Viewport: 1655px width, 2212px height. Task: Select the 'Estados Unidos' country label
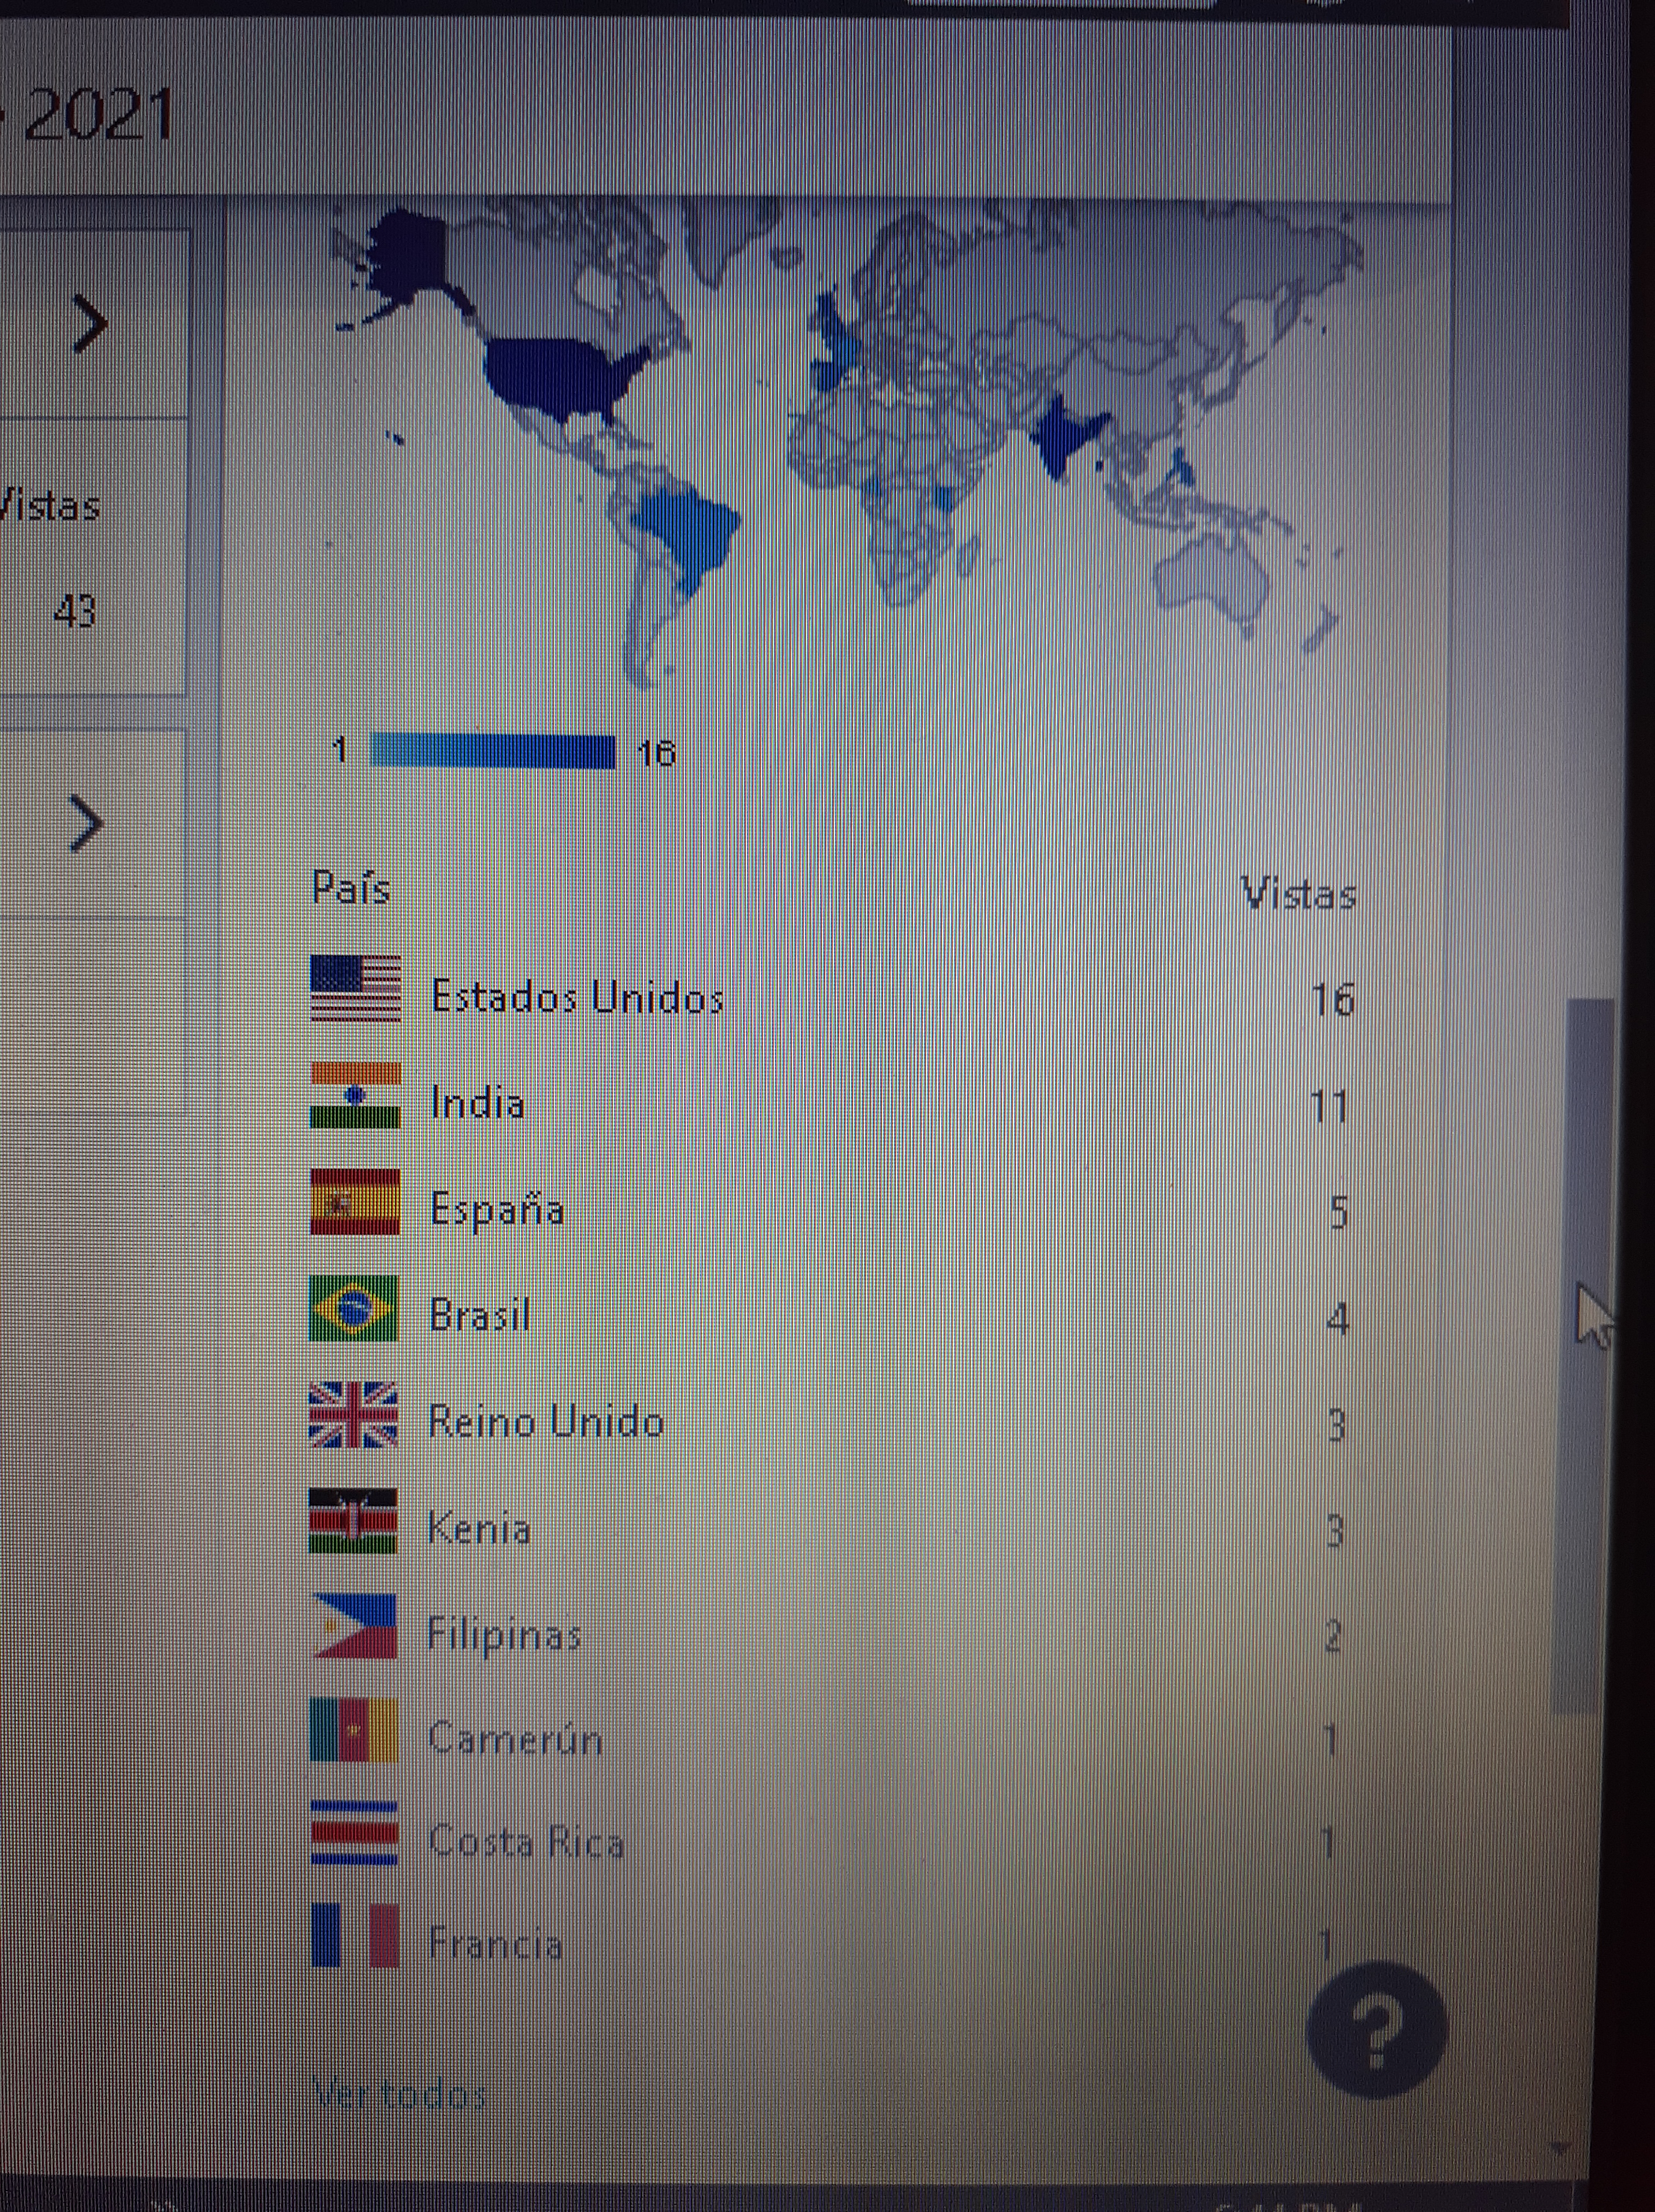pyautogui.click(x=577, y=997)
